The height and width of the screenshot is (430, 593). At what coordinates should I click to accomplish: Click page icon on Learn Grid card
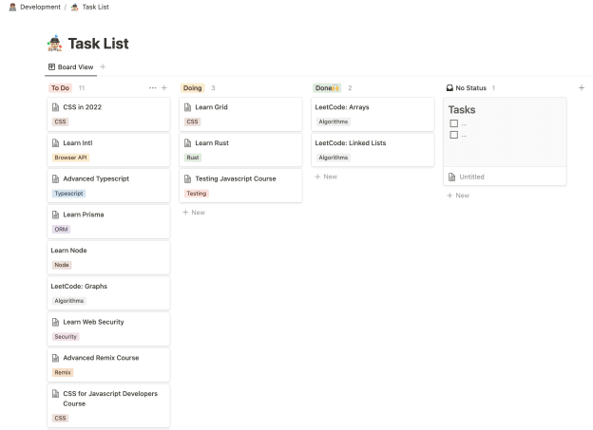click(187, 107)
